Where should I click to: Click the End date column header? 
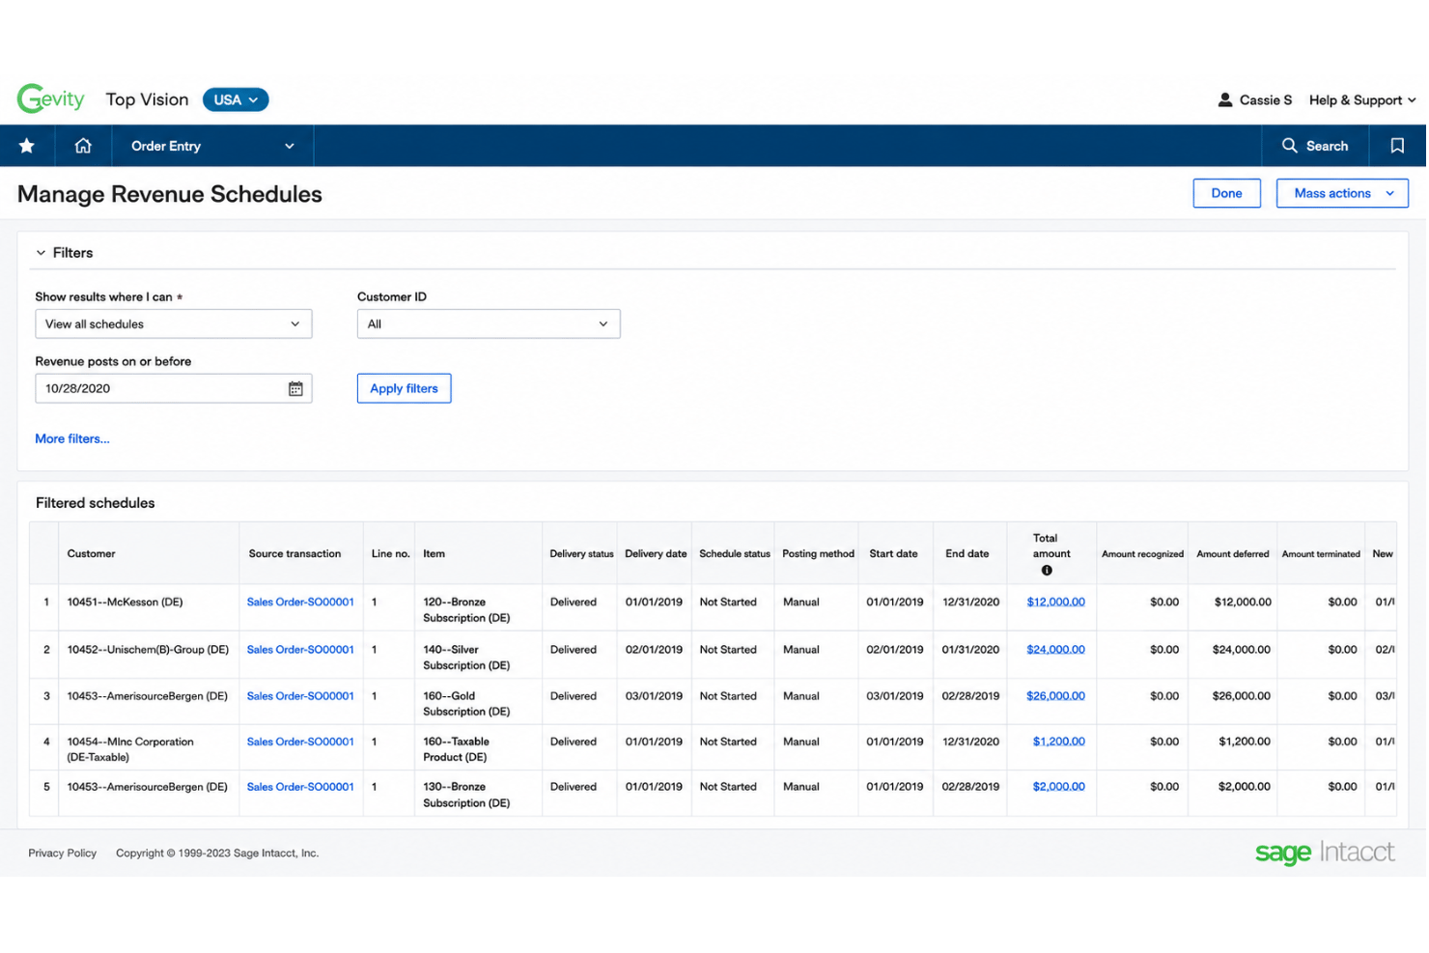click(x=968, y=555)
